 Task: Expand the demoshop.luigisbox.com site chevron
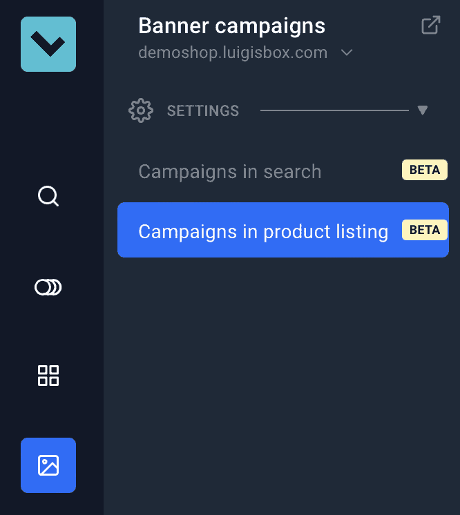(x=347, y=52)
